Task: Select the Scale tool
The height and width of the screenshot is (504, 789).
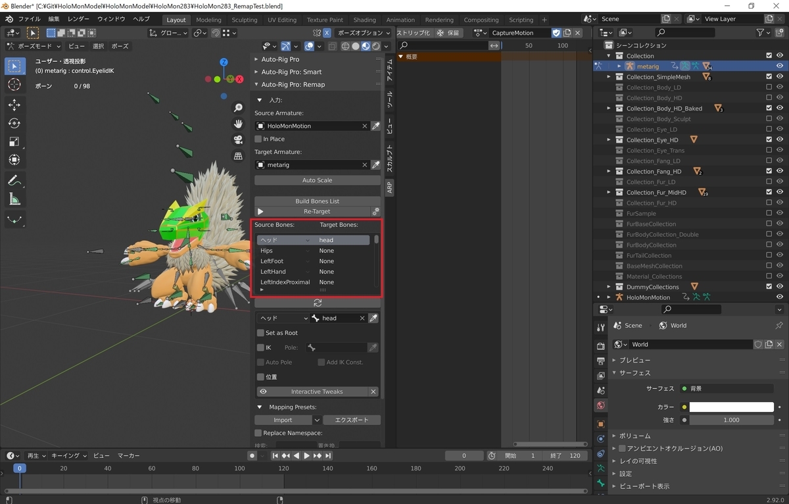Action: click(14, 141)
